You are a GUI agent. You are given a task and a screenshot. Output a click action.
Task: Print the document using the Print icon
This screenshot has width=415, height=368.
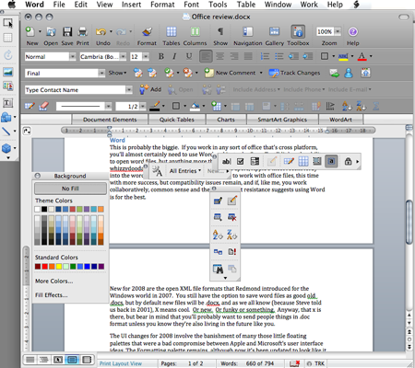[82, 32]
